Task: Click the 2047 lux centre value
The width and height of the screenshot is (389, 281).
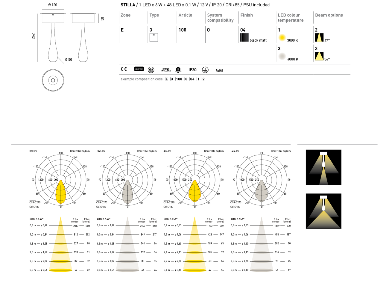Action: pyautogui.click(x=75, y=226)
